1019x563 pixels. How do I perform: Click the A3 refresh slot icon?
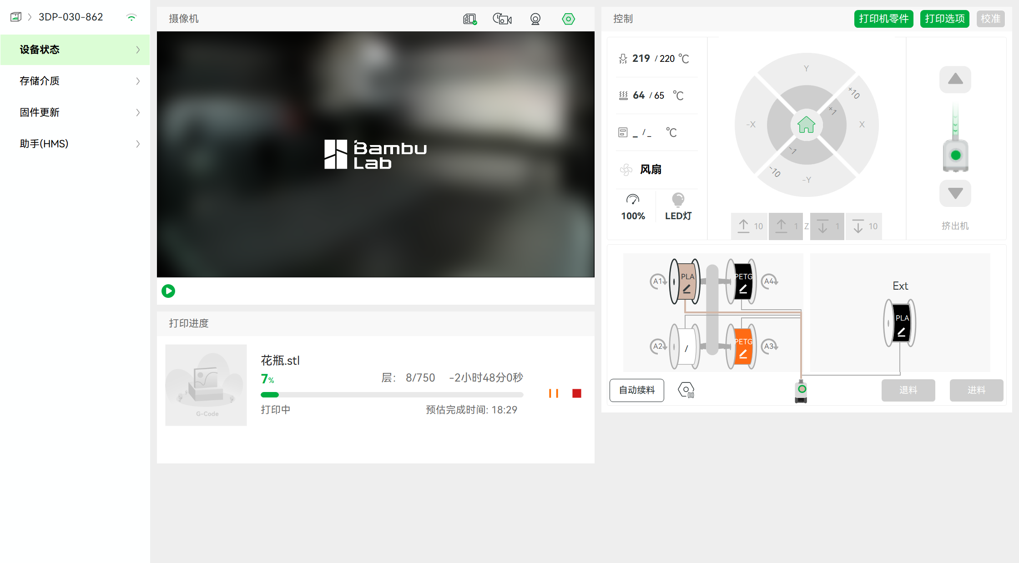tap(770, 347)
